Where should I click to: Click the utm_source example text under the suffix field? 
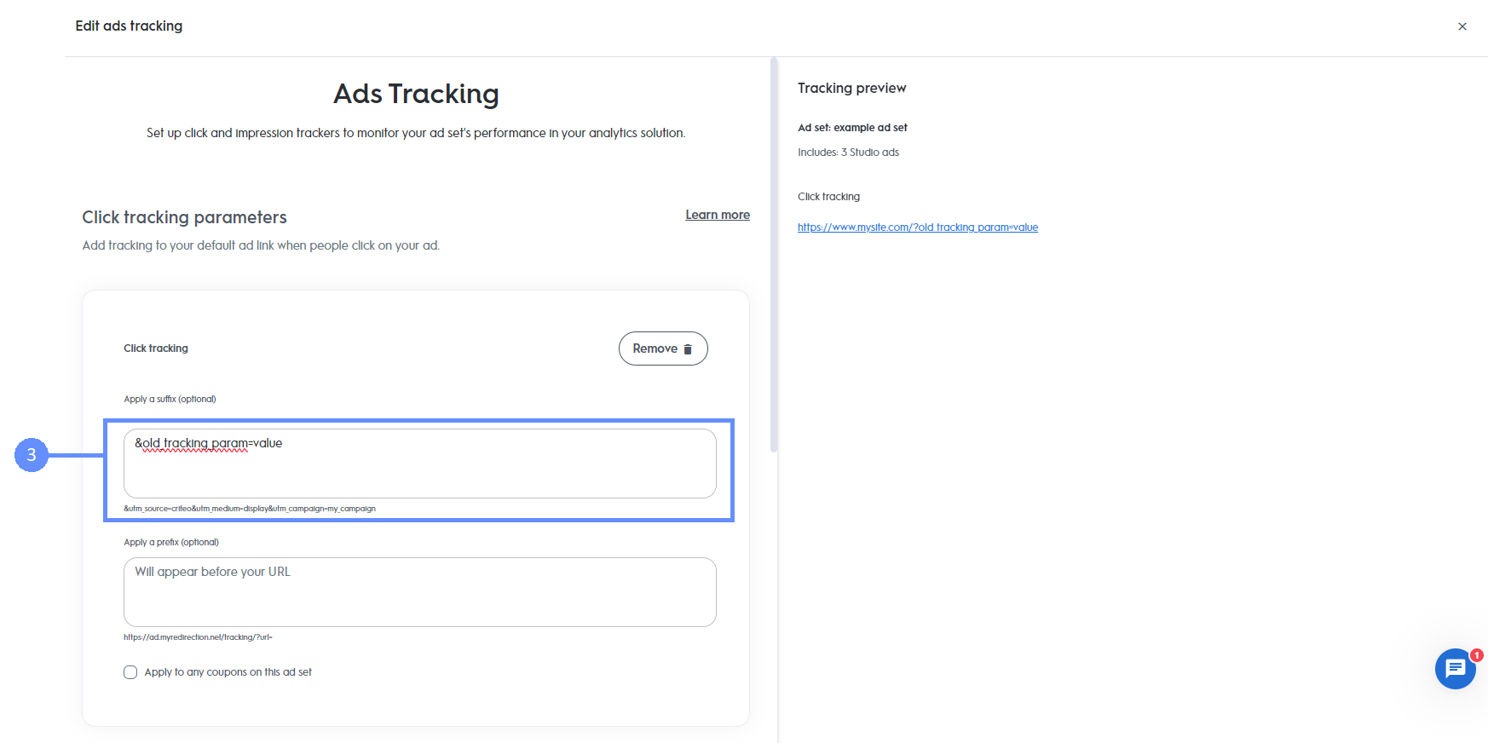pos(249,508)
